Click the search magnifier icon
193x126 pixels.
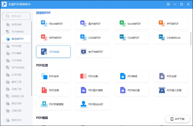(7, 16)
